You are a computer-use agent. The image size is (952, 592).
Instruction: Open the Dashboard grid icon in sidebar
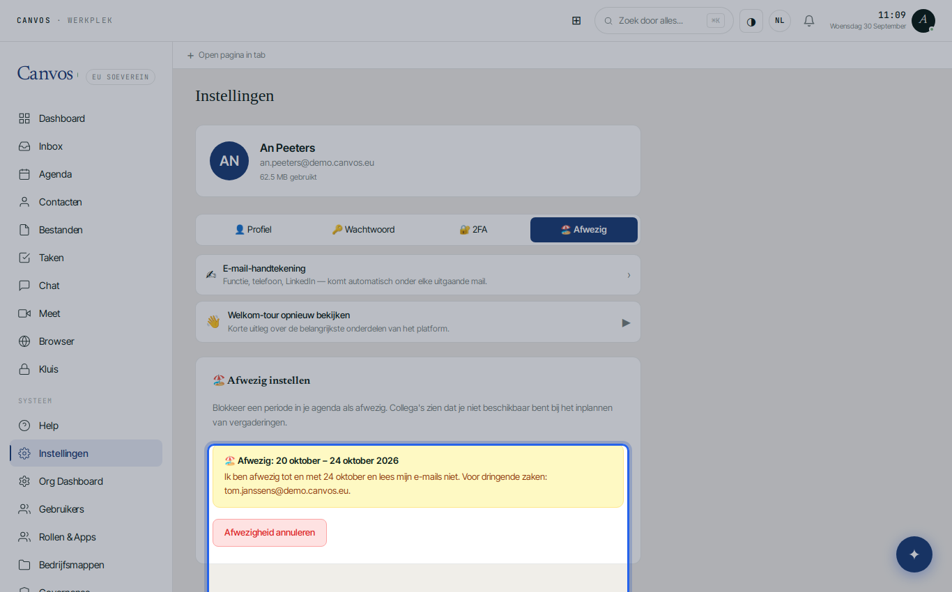click(24, 118)
